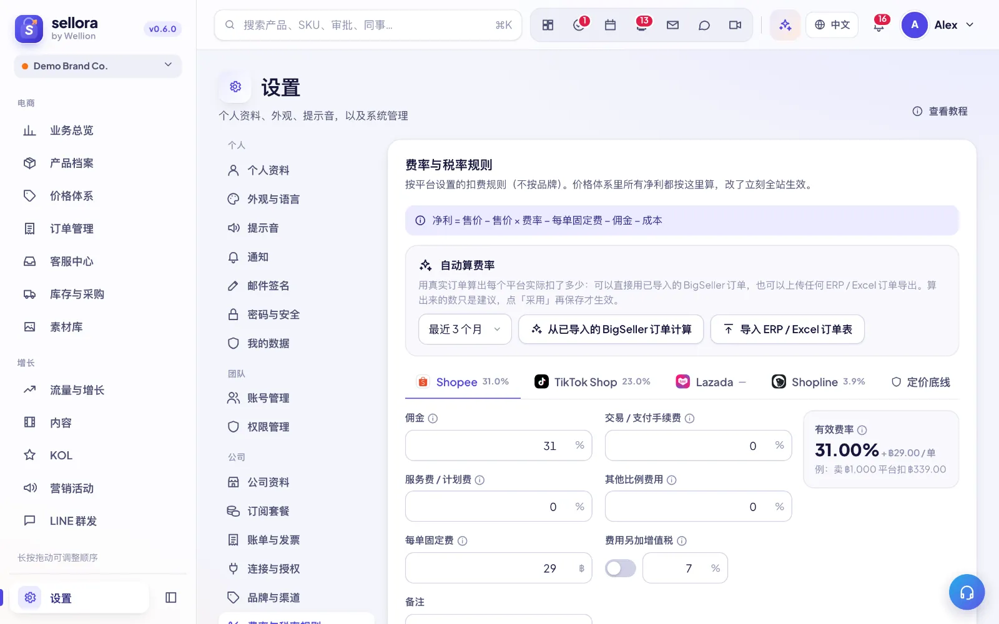Click the info icon beside 服务费 / 计划费

tap(480, 480)
